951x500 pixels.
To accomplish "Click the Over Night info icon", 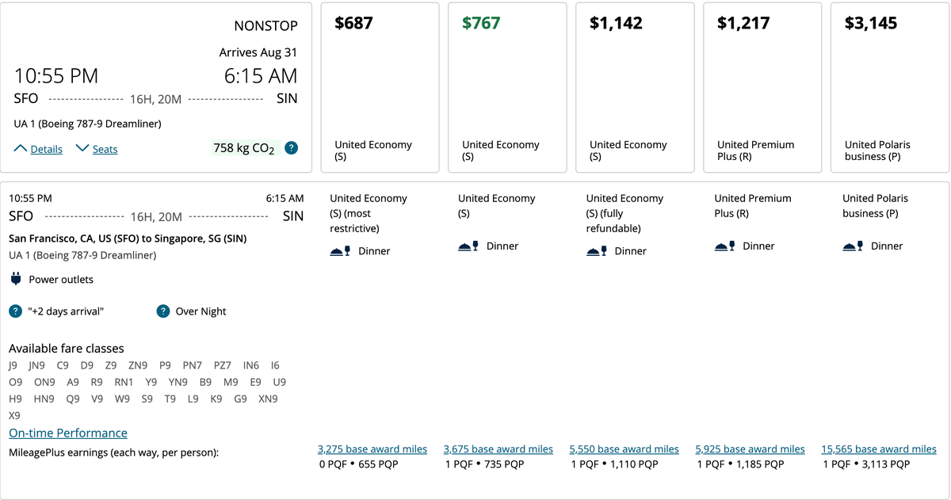I will click(x=163, y=311).
